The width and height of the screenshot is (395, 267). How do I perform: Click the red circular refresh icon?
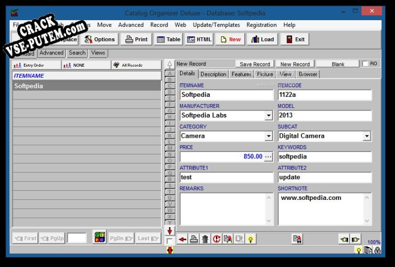coord(216,239)
